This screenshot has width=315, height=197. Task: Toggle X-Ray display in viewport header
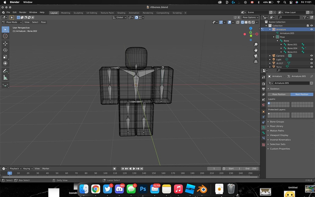pos(238,22)
